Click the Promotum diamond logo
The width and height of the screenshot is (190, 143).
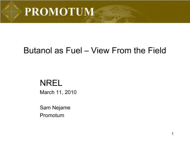pos(11,11)
